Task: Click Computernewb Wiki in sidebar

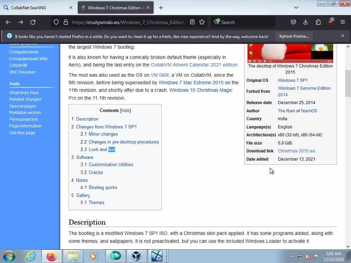Action: pos(28,59)
